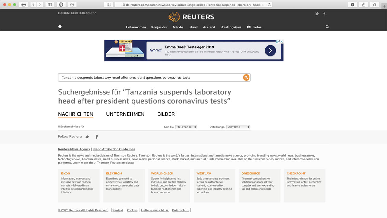Toggle Safari sidebar view
The image size is (387, 218).
point(50,5)
